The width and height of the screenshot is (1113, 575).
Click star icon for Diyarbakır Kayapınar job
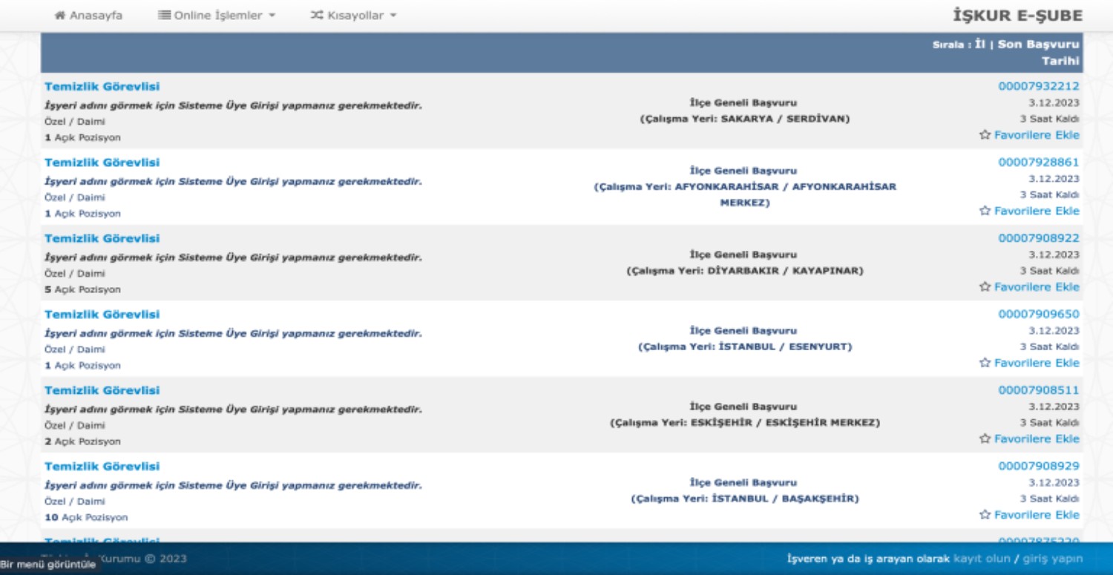985,287
